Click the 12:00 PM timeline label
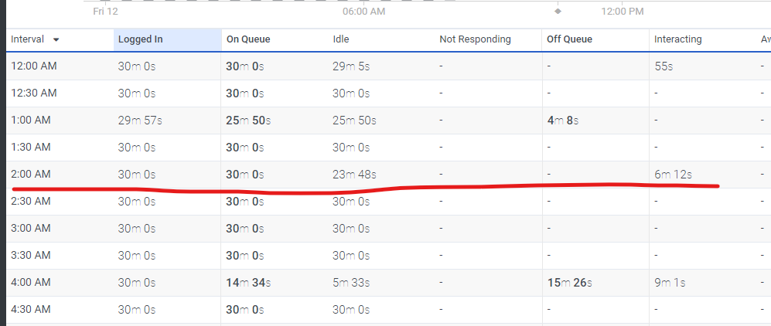Screen dimensions: 771x326 [x=622, y=12]
